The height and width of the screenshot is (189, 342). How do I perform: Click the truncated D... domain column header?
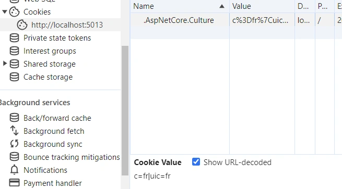tap(305, 6)
